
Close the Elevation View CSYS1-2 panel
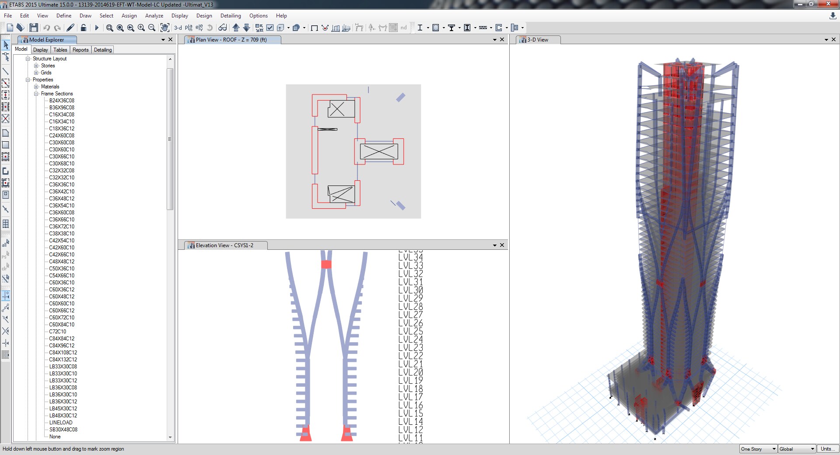502,245
